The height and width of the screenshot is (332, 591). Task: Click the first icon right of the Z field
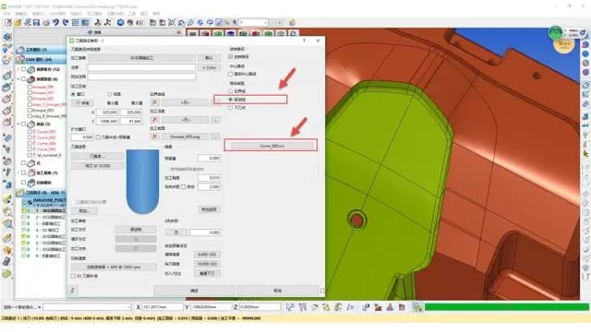click(x=290, y=307)
